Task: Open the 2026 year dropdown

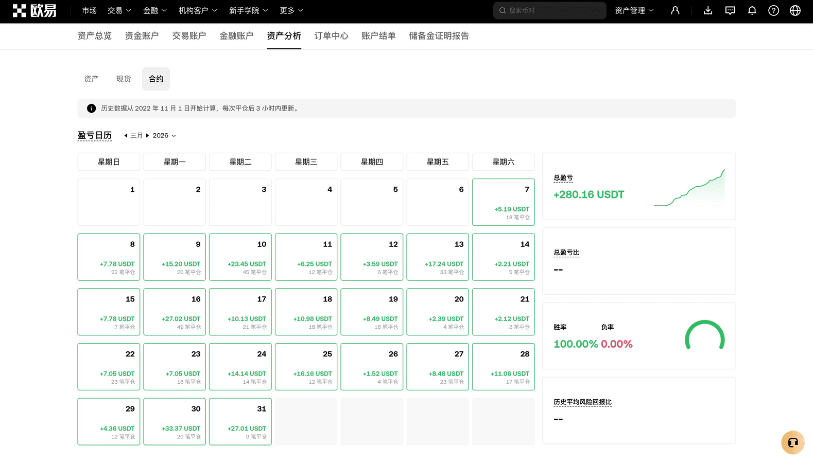Action: [164, 136]
